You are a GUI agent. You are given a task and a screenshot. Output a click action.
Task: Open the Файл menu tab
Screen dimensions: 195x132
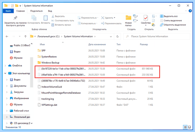(8, 11)
